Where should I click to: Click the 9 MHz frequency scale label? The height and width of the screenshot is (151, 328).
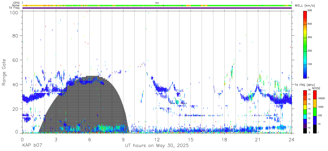pyautogui.click(x=309, y=132)
